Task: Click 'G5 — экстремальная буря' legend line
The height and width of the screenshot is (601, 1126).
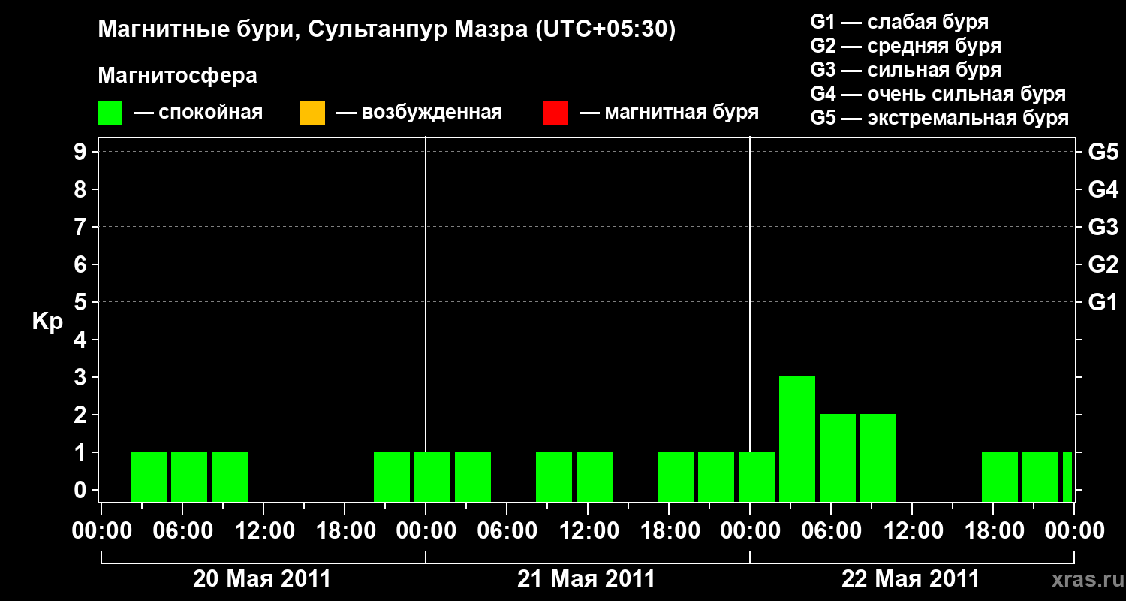Action: (940, 118)
